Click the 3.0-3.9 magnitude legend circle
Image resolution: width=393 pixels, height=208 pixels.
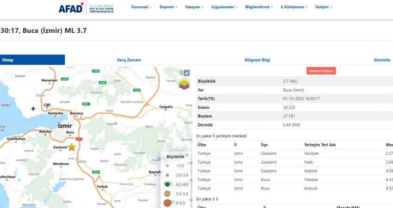(167, 175)
